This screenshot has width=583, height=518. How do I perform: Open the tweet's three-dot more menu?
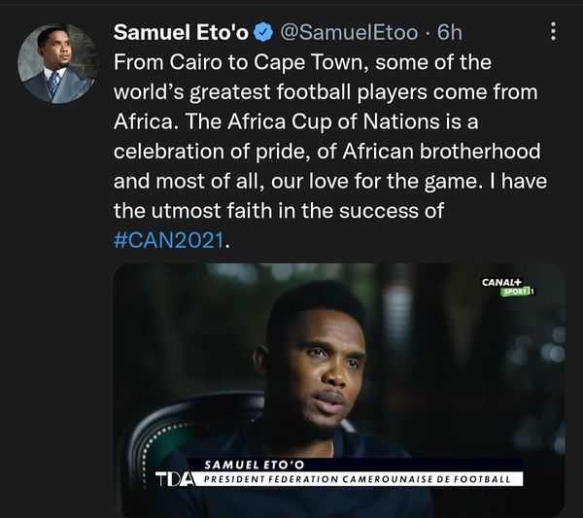[554, 32]
